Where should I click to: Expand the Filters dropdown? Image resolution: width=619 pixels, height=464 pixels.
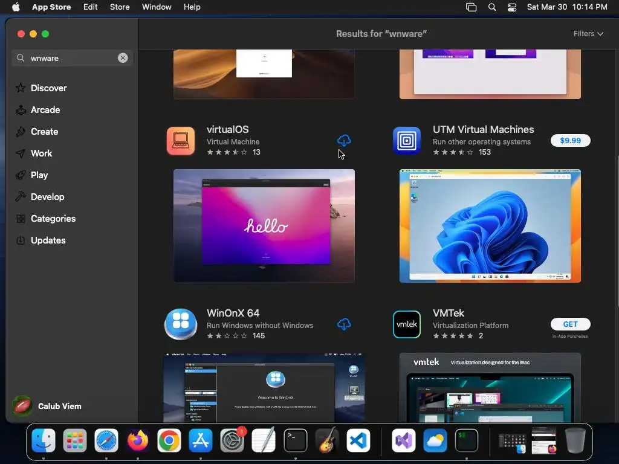[x=588, y=34]
